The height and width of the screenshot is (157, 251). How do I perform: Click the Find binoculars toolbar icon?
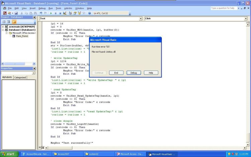coord(35,13)
